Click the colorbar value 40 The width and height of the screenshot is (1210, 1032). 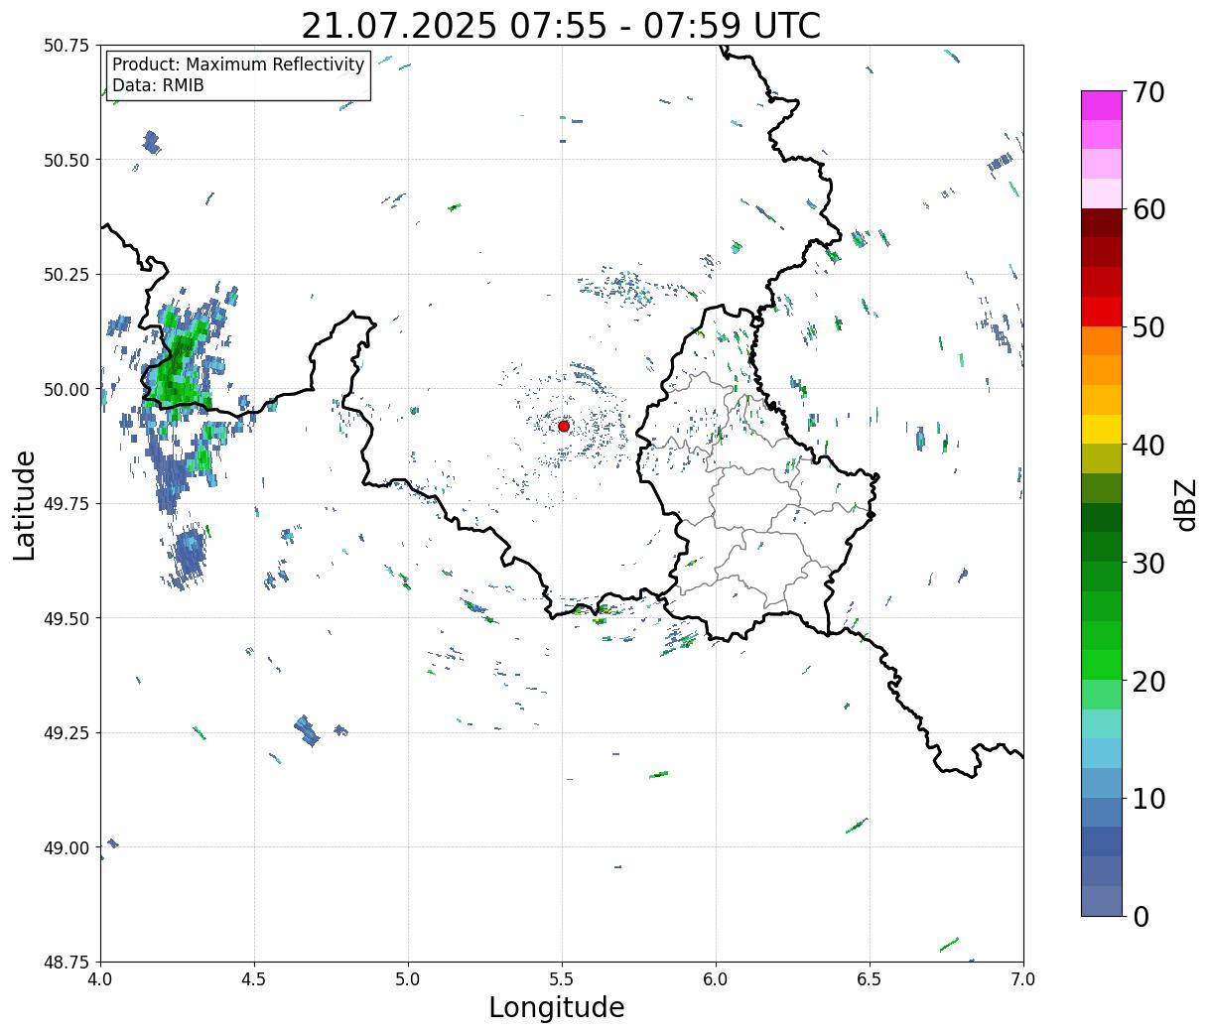coord(1148,446)
